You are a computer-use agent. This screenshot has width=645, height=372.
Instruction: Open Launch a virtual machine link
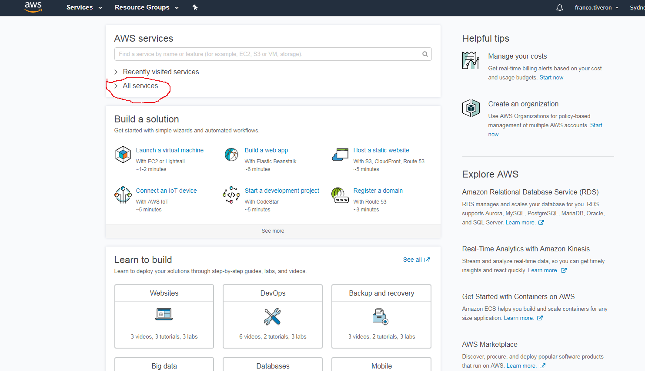[x=170, y=151]
